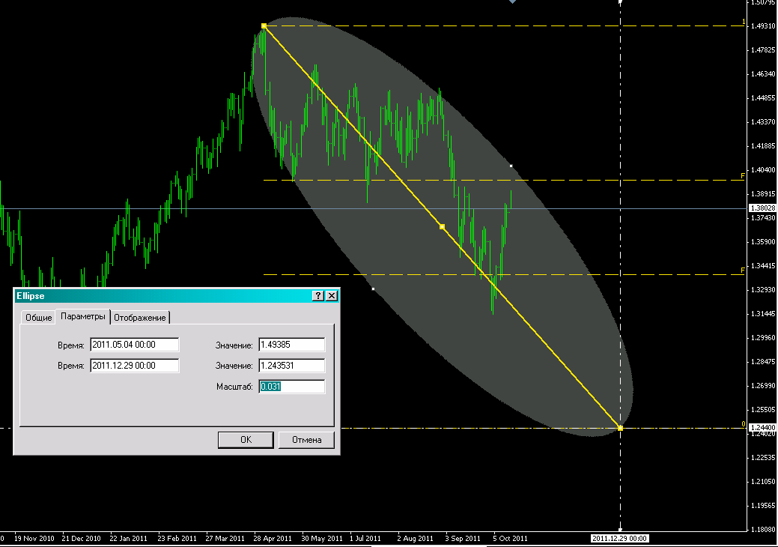Click the white ellipse handle on left edge

coord(373,288)
